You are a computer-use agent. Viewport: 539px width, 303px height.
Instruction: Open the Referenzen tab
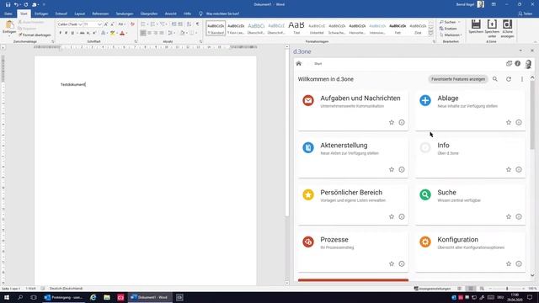(x=100, y=13)
